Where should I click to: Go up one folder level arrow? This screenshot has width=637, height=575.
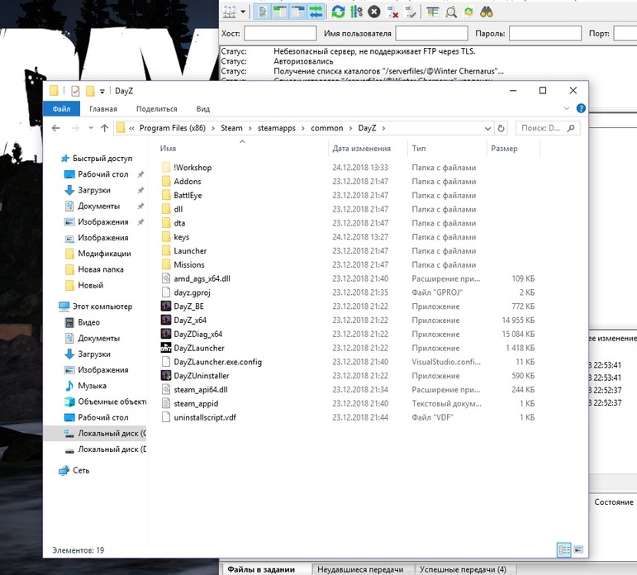104,128
